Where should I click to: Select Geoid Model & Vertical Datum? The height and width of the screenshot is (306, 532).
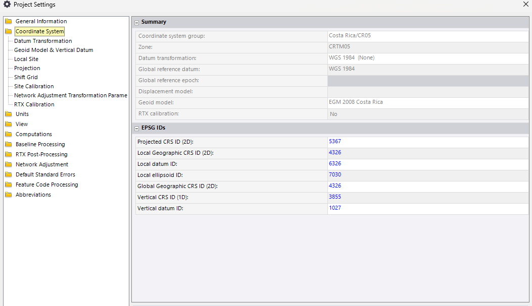click(54, 50)
